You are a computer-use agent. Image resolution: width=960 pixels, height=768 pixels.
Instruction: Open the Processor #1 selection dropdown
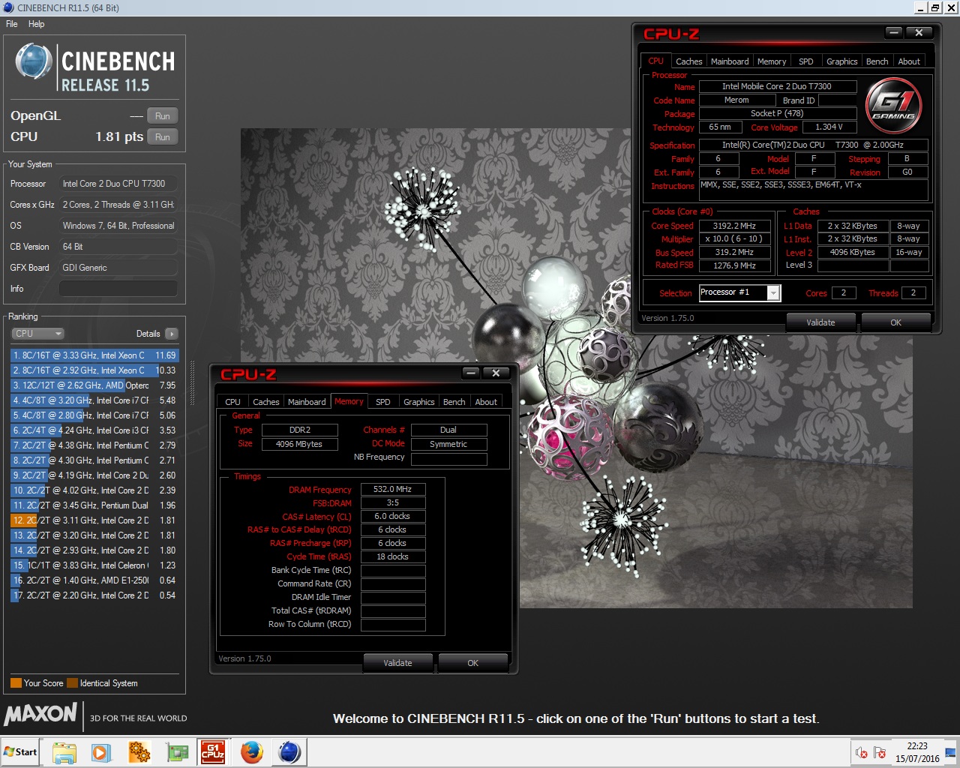[773, 293]
